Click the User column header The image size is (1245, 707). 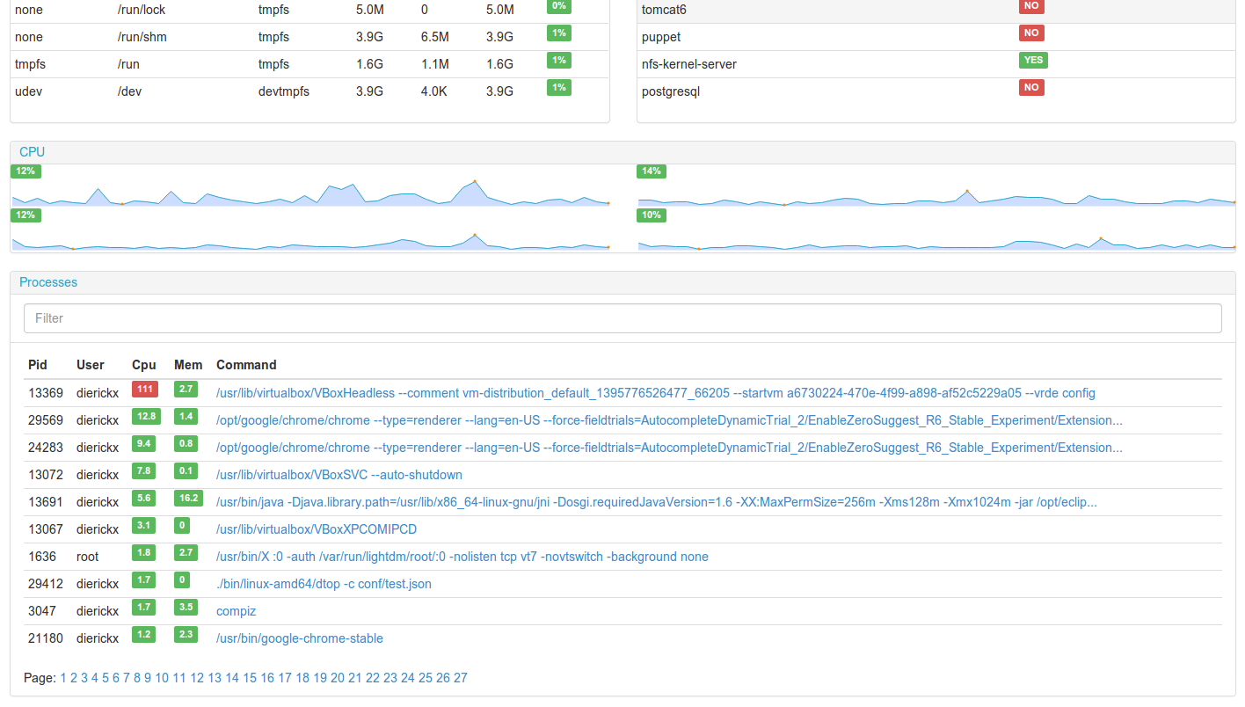point(91,365)
